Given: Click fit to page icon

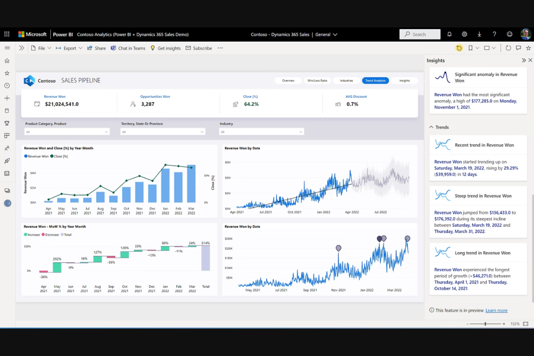Looking at the screenshot, I should [526, 324].
